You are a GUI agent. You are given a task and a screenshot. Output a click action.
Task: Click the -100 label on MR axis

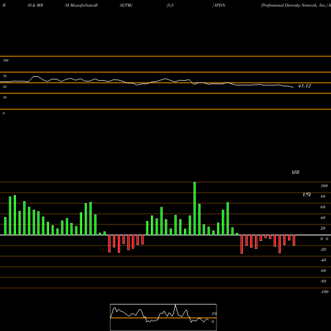pos(324,292)
